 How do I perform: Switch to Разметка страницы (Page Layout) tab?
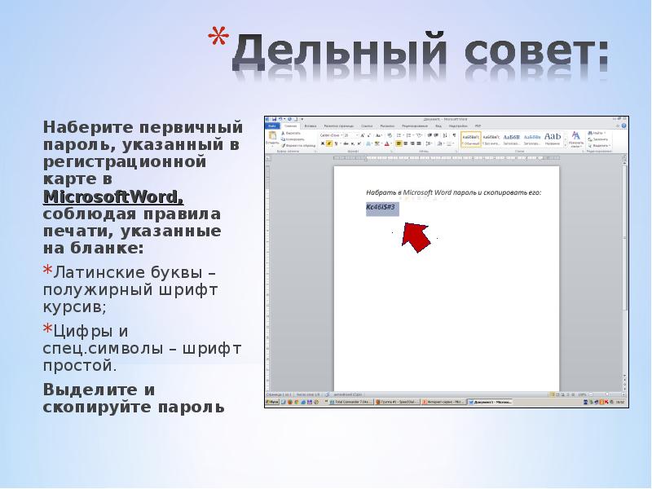tap(339, 126)
